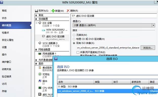The image size is (158, 97).
Task: Click the SCSI 适配器 0 icon
Action: coord(40,43)
